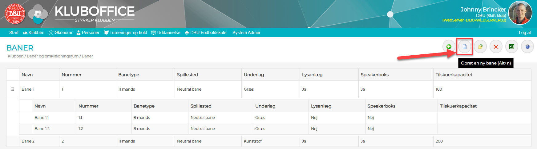Click the DBU red logo
Viewport: 537px width, 149px height.
[x=15, y=14]
